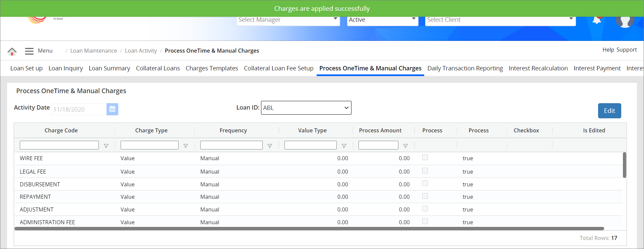Open the Select Manager dropdown

288,20
